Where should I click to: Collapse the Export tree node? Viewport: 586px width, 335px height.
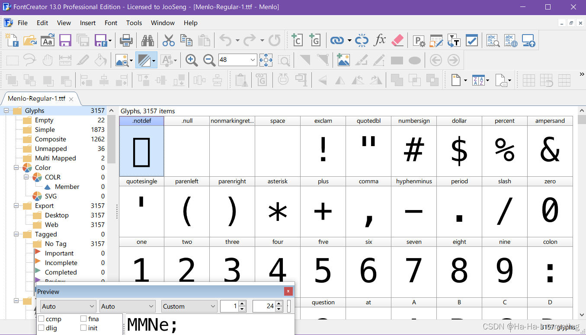(x=16, y=206)
